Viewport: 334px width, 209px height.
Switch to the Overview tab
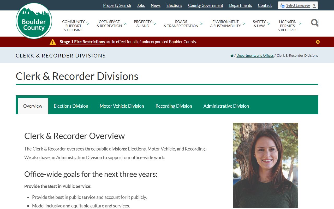[x=33, y=106]
